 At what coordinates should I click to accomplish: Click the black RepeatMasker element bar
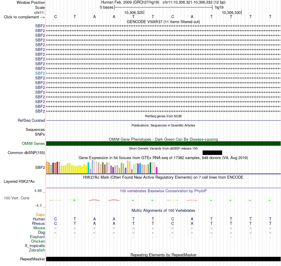[x=164, y=259]
